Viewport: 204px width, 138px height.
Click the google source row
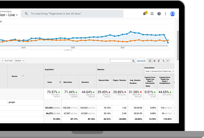(12, 102)
